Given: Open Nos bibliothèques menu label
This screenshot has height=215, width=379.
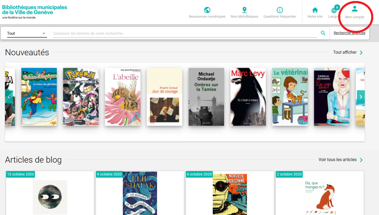Looking at the screenshot, I should point(244,16).
